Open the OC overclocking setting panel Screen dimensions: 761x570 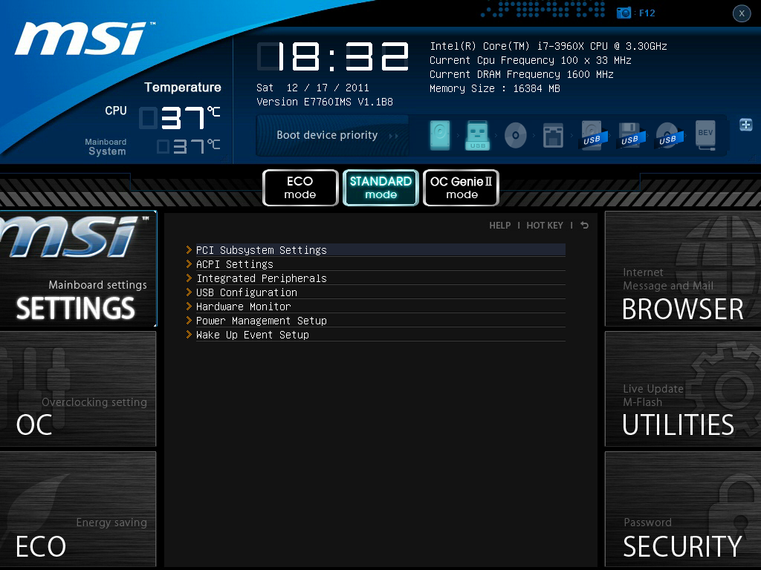click(78, 389)
